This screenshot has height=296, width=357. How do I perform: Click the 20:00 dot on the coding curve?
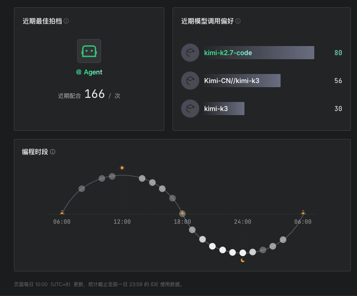pyautogui.click(x=203, y=239)
